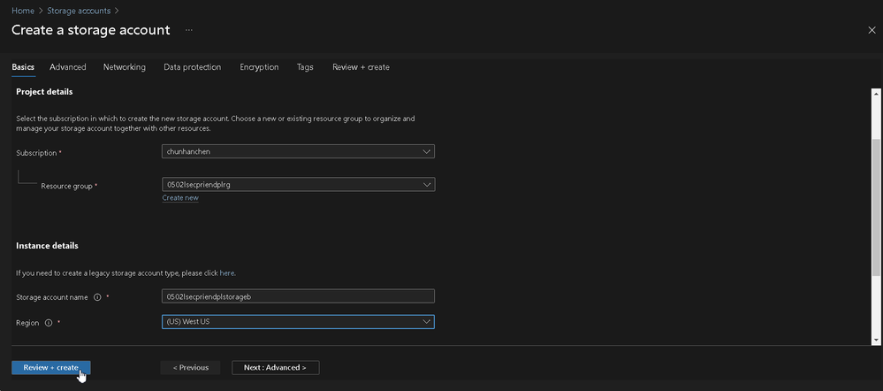
Task: Switch to the Data protection tab
Action: [192, 67]
